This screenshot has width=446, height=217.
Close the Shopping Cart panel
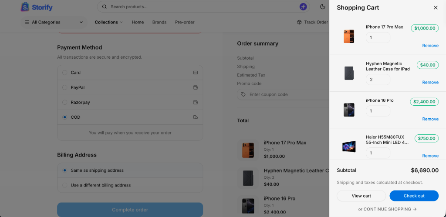[436, 8]
